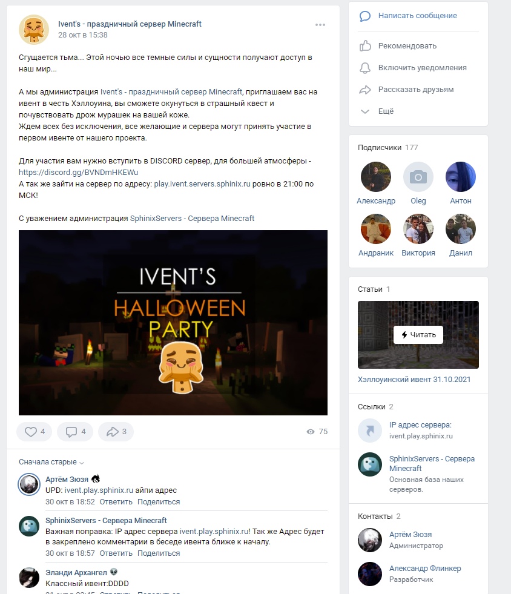Open the Сначала старые sort dropdown
Screen dimensions: 511x594
[x=51, y=462]
